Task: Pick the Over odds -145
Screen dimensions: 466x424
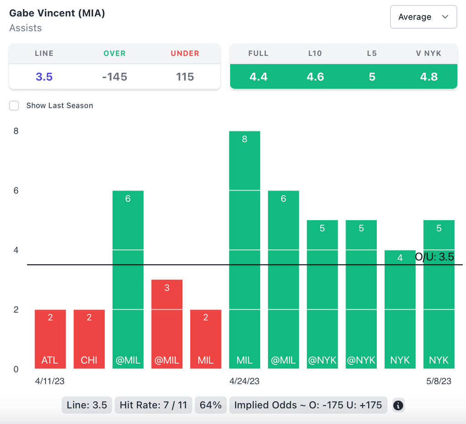Action: (114, 77)
